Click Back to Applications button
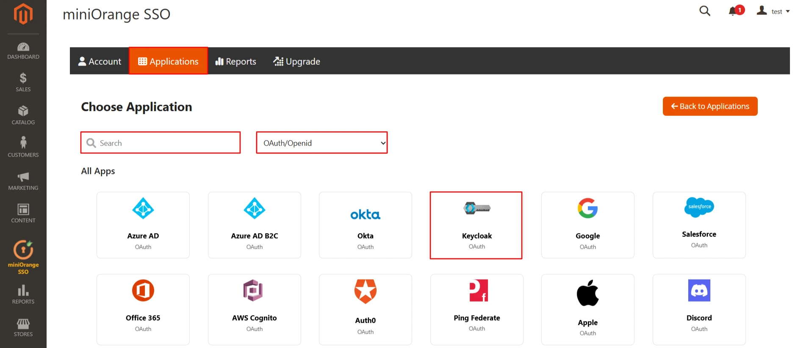Image resolution: width=809 pixels, height=348 pixels. pyautogui.click(x=710, y=106)
